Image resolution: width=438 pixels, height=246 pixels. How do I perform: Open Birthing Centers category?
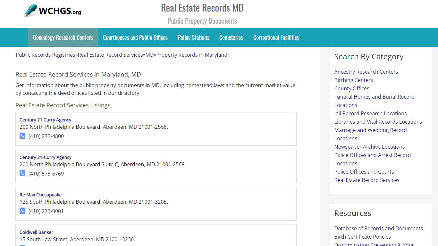coord(354,80)
